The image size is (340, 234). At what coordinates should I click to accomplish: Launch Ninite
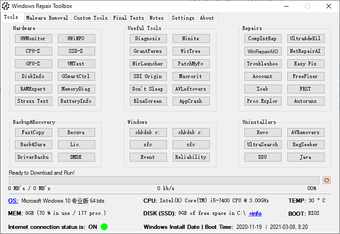pyautogui.click(x=191, y=38)
